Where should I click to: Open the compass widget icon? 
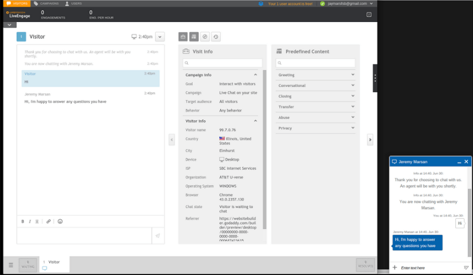205,36
